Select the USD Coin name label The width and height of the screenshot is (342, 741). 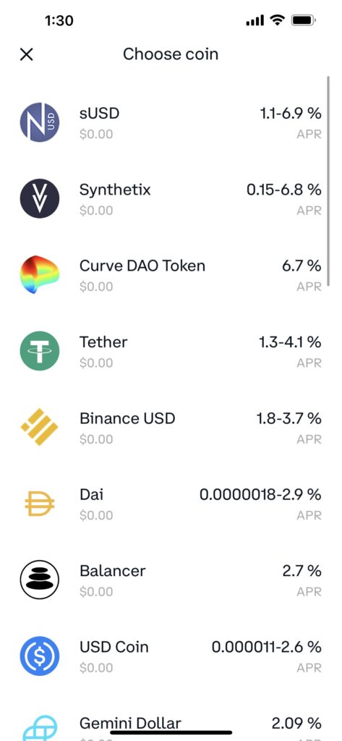[x=114, y=647]
